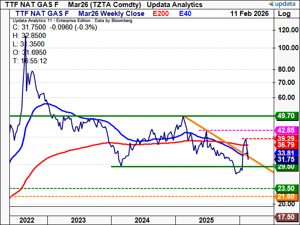Select the blue 33.81 E40 value tag
The width and height of the screenshot is (300, 225).
(x=286, y=152)
